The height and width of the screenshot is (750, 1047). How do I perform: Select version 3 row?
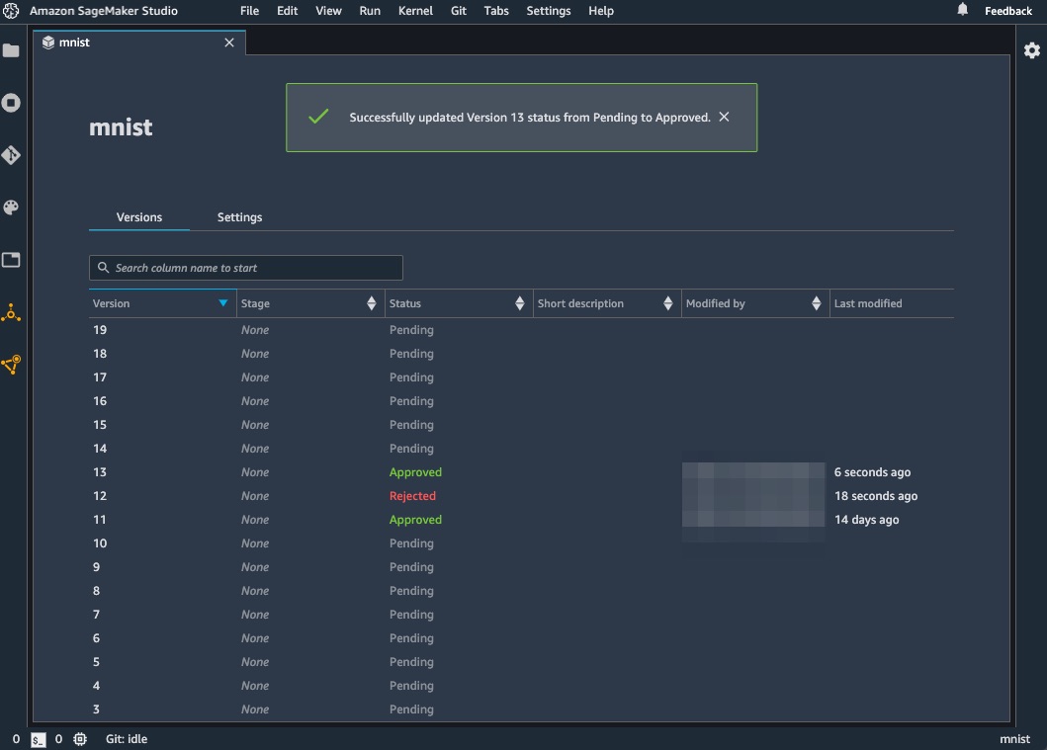tap(521, 709)
